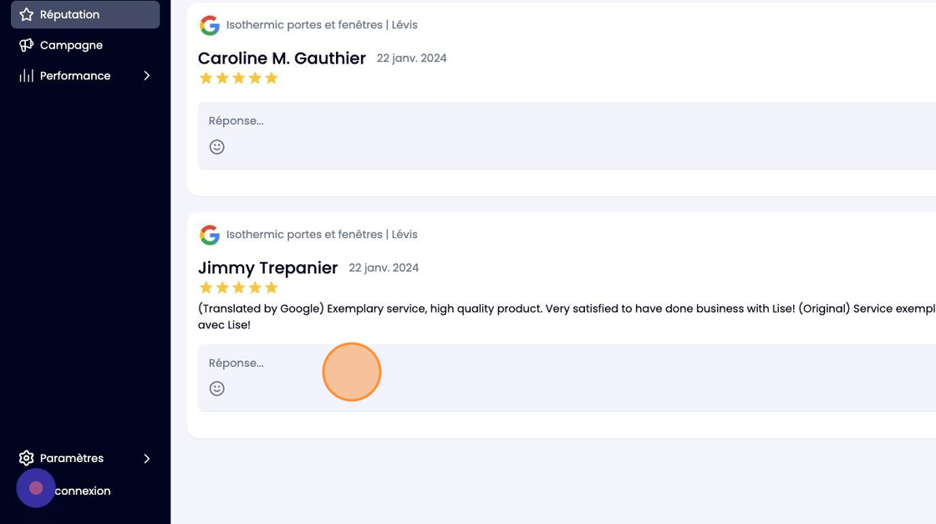Click the Réputation star icon in sidebar
The width and height of the screenshot is (936, 524).
pyautogui.click(x=26, y=14)
